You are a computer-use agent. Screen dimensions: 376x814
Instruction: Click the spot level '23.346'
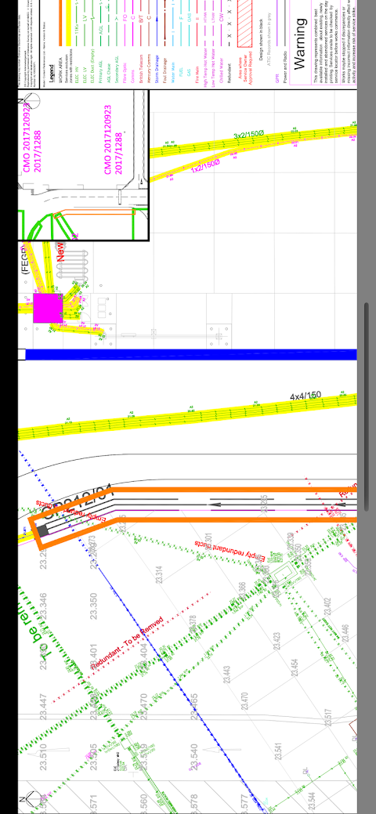pos(43,606)
